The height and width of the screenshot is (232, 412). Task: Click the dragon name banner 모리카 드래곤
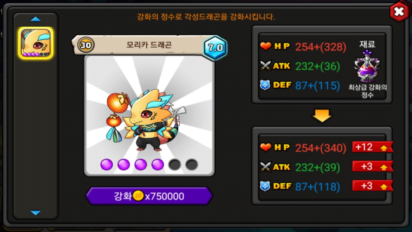click(x=149, y=45)
